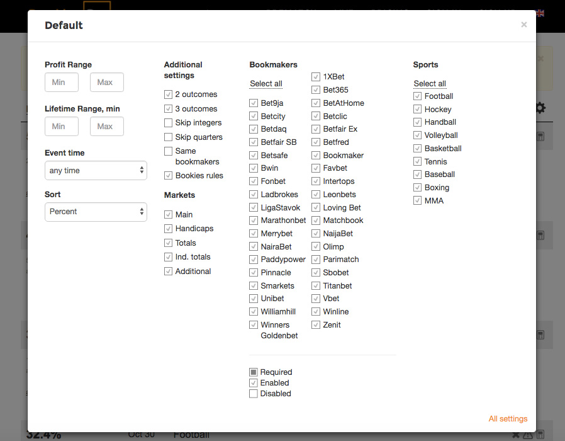Toggle the Enabled filter checkbox
Viewport: 565px width, 441px height.
[254, 383]
